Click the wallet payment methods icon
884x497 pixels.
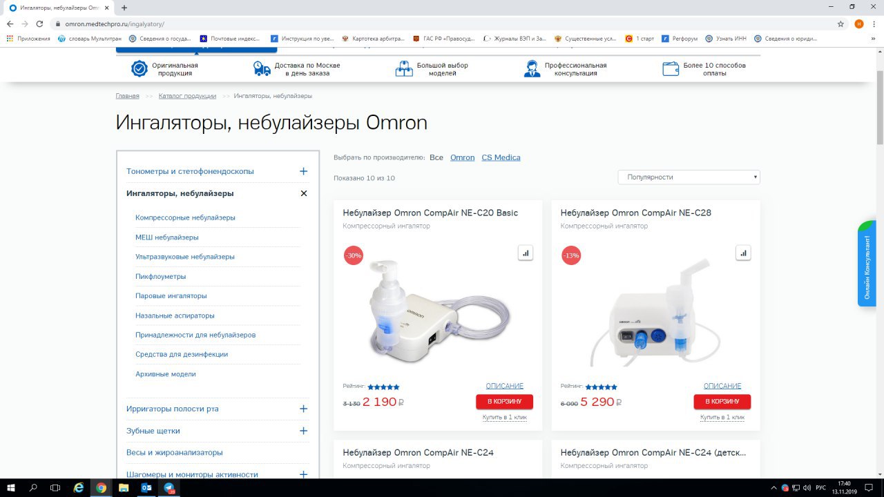click(x=671, y=68)
